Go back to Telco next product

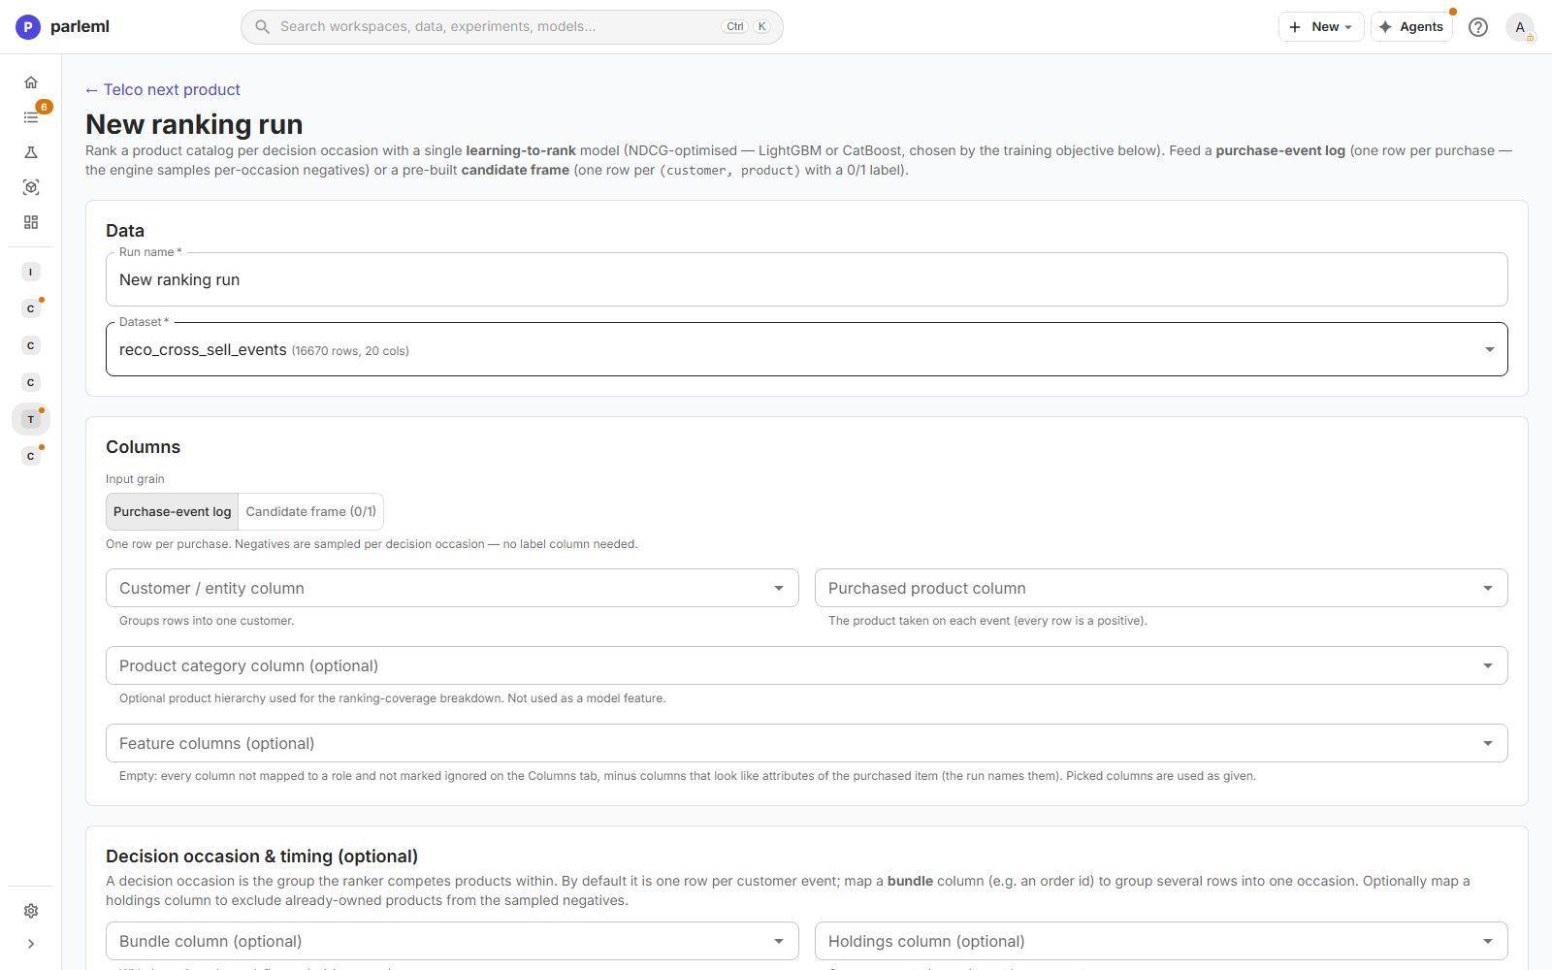tap(163, 89)
